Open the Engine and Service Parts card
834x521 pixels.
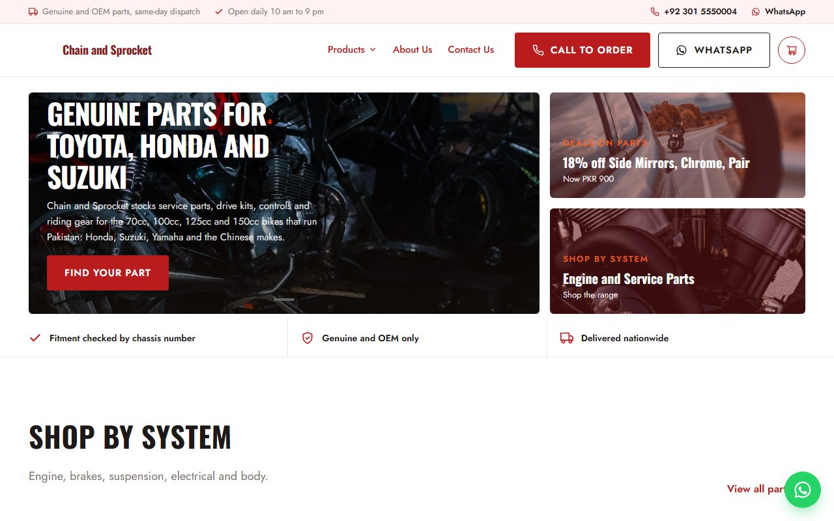pyautogui.click(x=678, y=261)
